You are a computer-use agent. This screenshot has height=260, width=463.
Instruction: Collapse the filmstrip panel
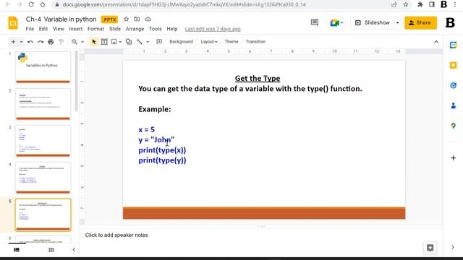click(x=74, y=250)
